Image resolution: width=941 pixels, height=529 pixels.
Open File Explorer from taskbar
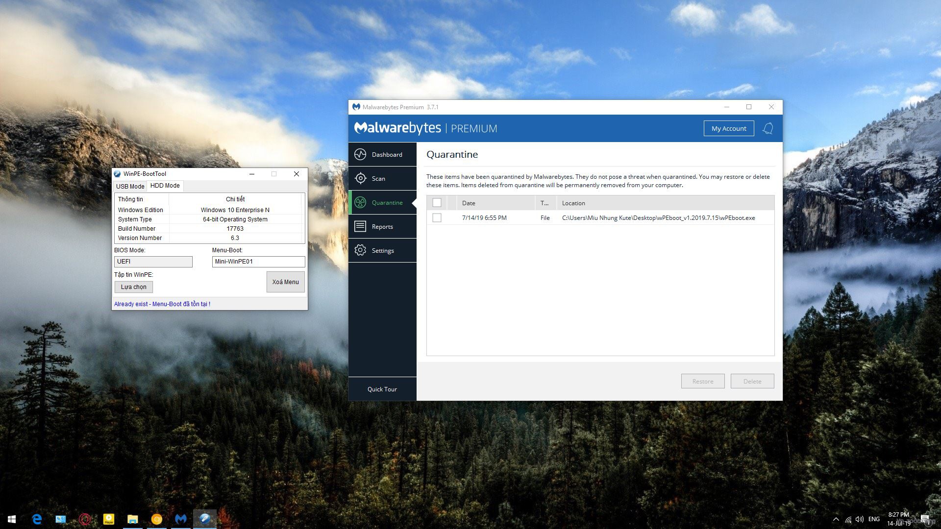tap(133, 519)
